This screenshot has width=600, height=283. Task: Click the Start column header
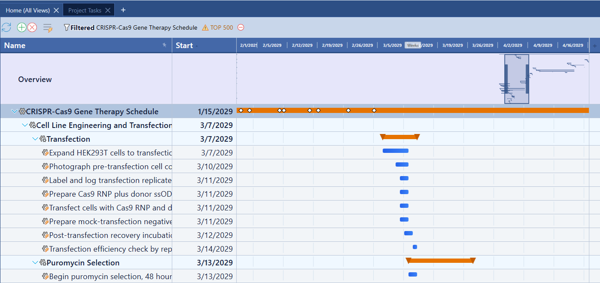[x=204, y=46]
